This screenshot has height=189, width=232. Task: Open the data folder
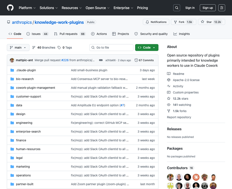pyautogui.click(x=19, y=105)
